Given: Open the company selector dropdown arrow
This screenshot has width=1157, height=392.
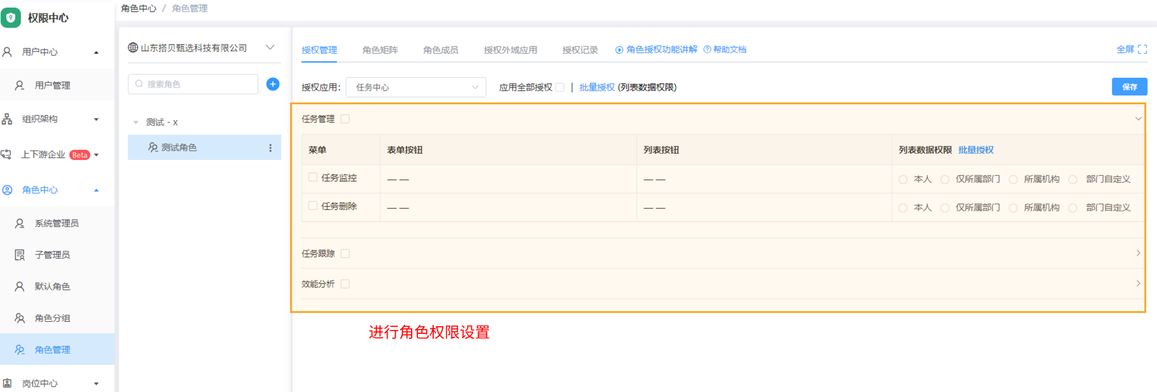Looking at the screenshot, I should tap(270, 47).
